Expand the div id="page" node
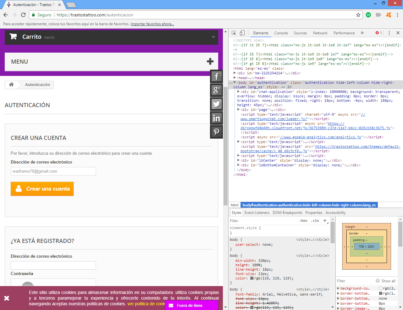403x310 pixels. [x=238, y=110]
